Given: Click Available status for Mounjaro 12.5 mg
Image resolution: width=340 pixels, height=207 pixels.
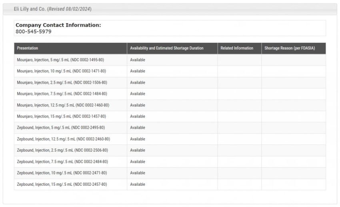Looking at the screenshot, I should (x=138, y=105).
